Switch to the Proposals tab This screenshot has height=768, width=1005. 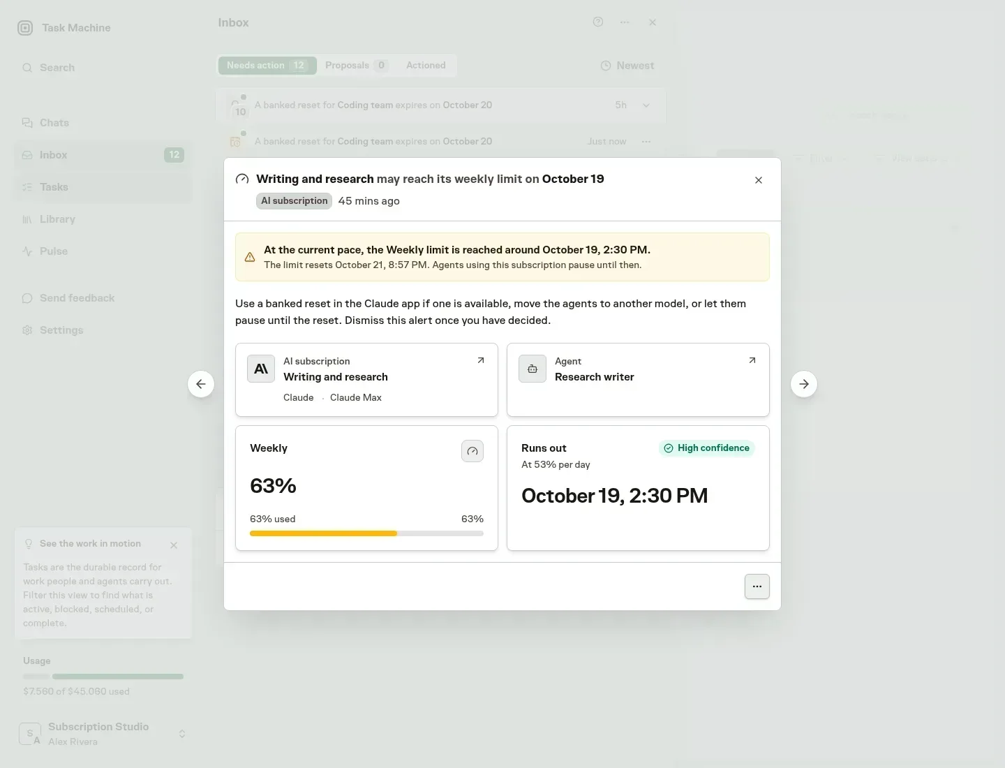(356, 66)
